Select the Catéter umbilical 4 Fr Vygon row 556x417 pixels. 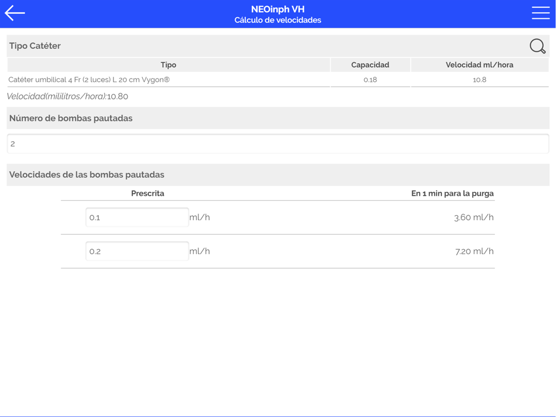[89, 80]
